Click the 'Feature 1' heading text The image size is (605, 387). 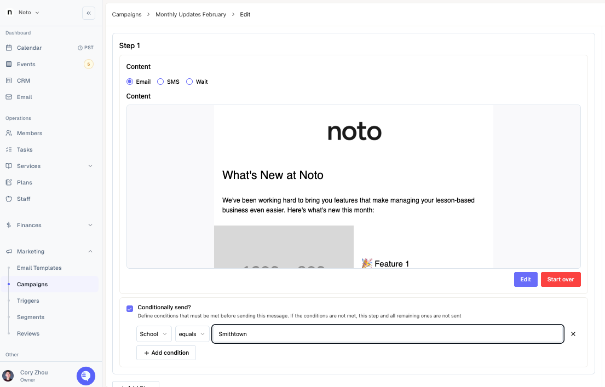pos(391,264)
